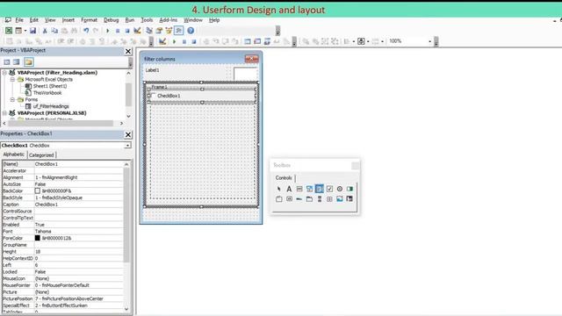Click the BackColor white color swatch
This screenshot has height=316, width=562.
pyautogui.click(x=37, y=191)
